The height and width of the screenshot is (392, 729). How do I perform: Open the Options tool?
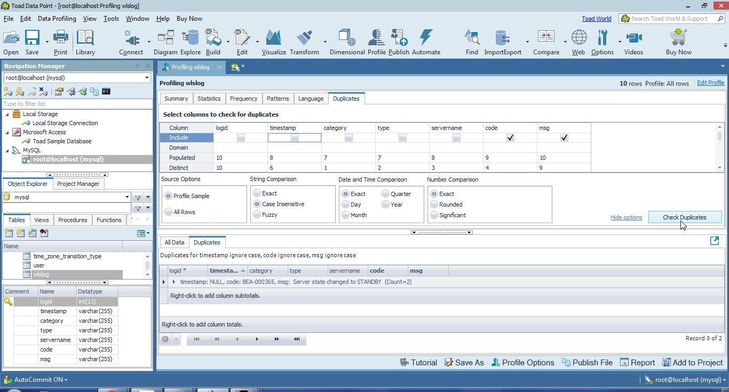[x=603, y=42]
